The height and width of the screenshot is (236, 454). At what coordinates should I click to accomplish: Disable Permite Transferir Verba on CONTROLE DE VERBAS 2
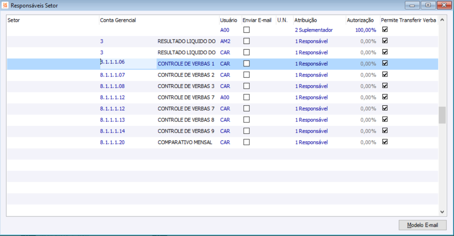pyautogui.click(x=385, y=75)
